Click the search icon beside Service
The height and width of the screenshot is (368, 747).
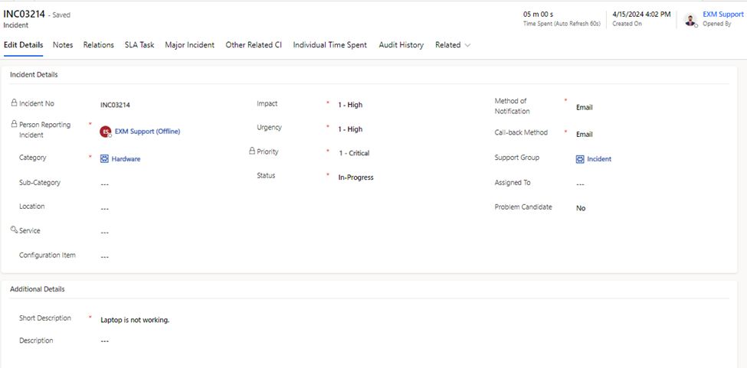click(x=14, y=230)
